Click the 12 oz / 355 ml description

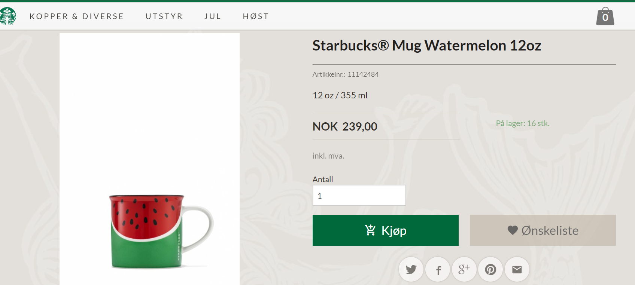point(340,95)
